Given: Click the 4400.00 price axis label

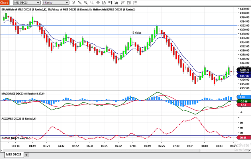Looking at the screenshot, I should point(245,9).
